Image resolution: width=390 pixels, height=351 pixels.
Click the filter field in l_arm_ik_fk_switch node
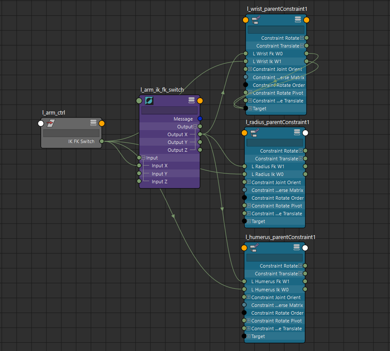click(169, 110)
